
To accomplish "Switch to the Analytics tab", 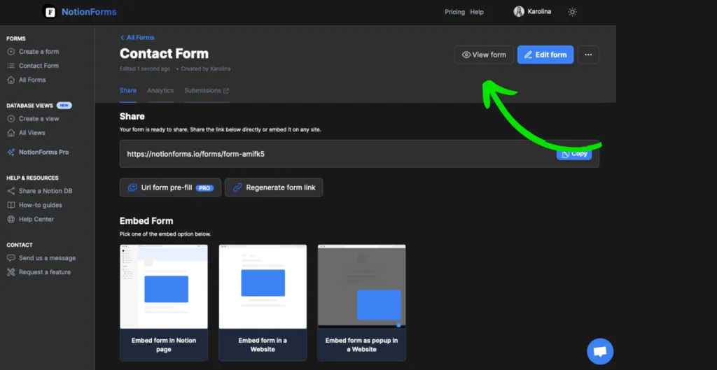I will tap(160, 90).
